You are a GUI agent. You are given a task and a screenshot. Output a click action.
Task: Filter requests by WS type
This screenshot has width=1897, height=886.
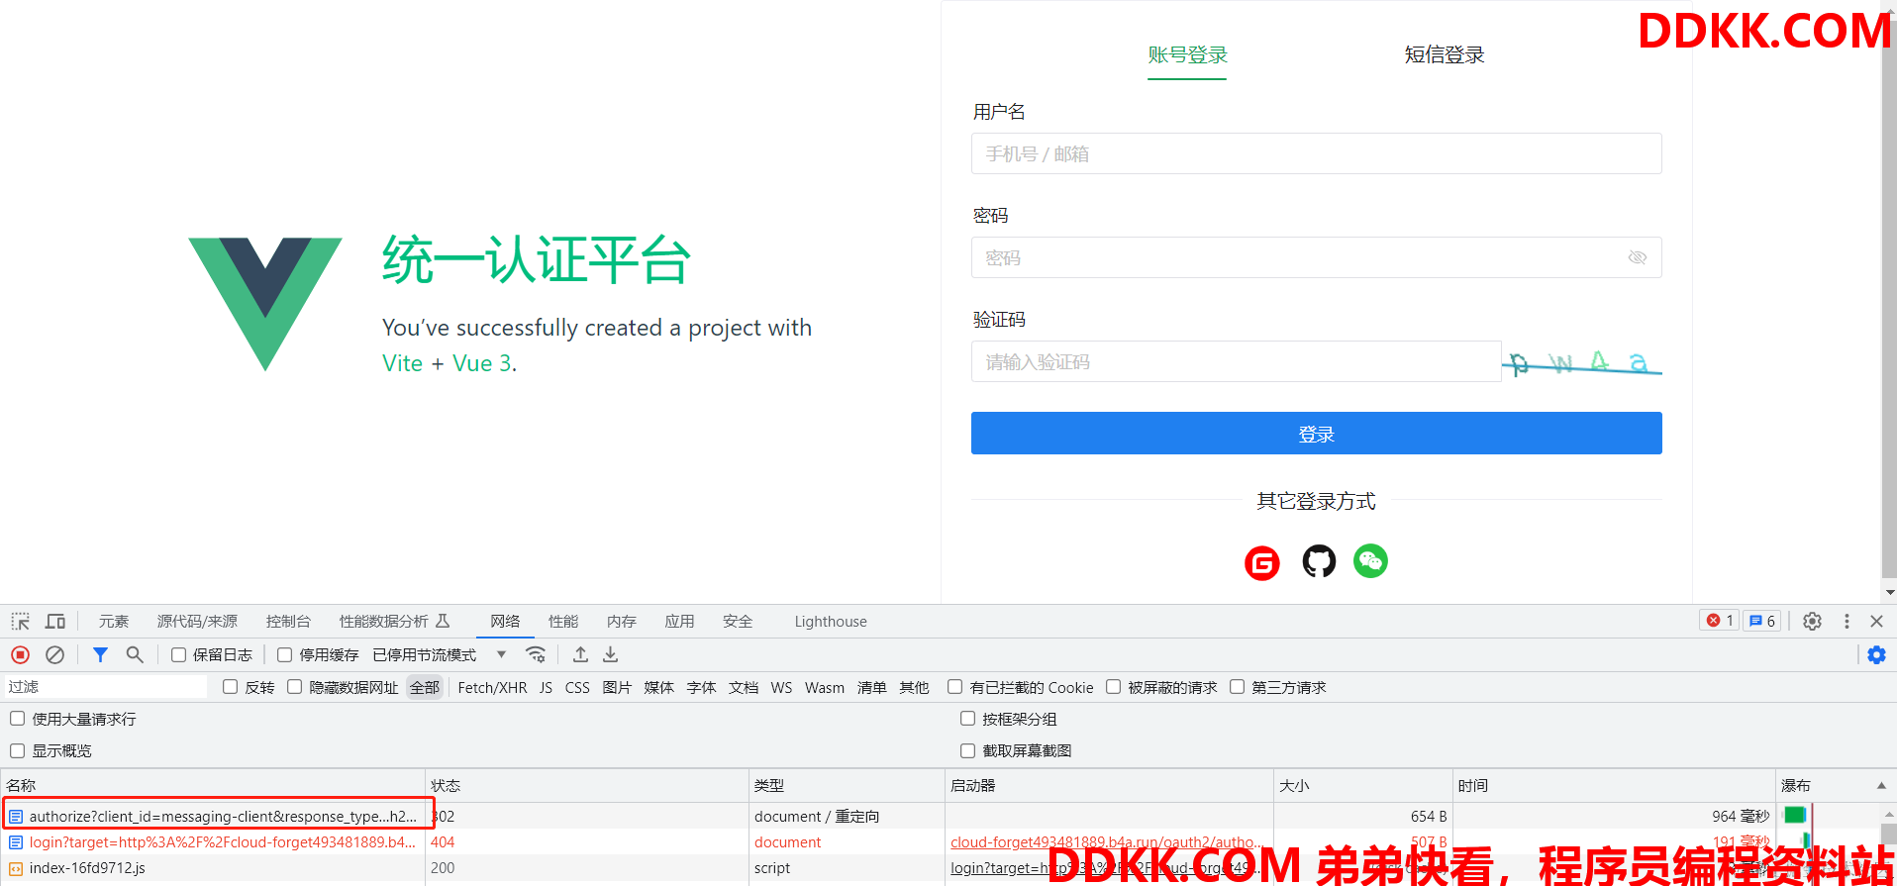[781, 687]
